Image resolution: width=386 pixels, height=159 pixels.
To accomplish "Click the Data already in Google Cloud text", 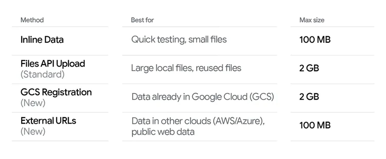I will (189, 97).
